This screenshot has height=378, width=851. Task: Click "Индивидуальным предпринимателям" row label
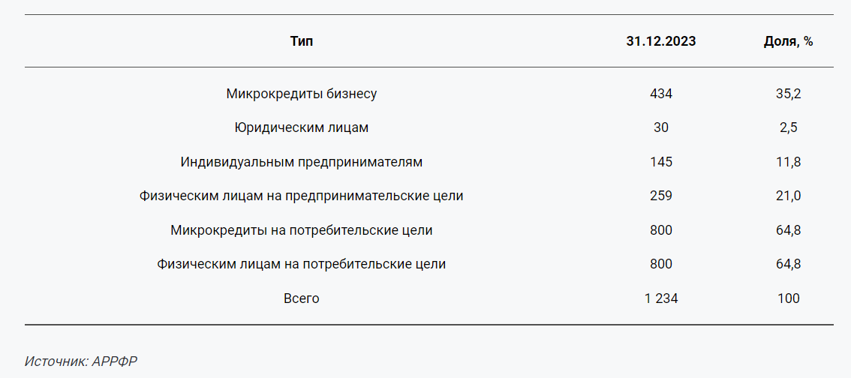301,162
